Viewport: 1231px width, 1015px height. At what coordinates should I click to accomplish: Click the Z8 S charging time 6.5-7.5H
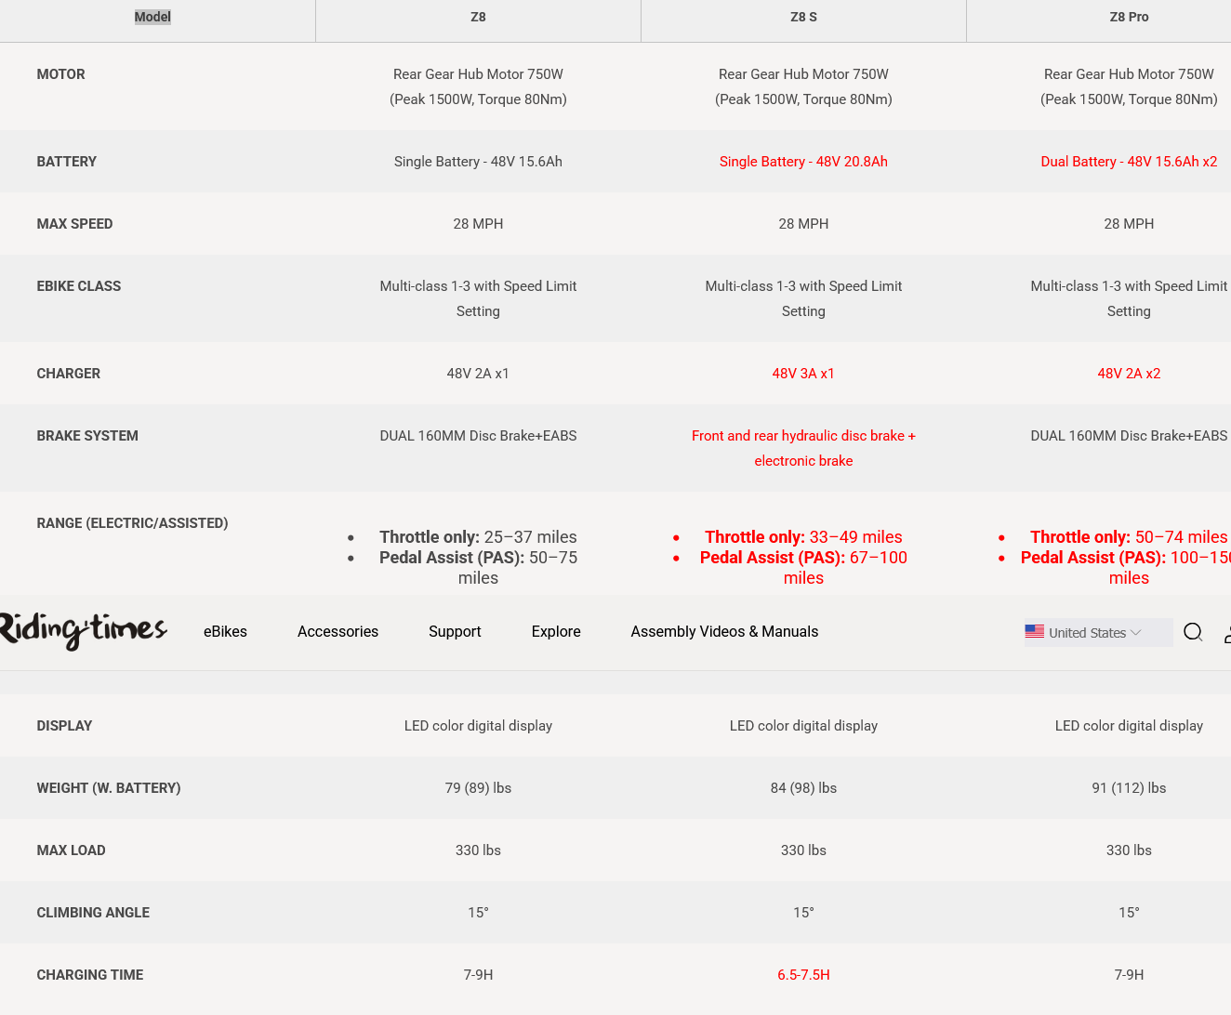[803, 975]
